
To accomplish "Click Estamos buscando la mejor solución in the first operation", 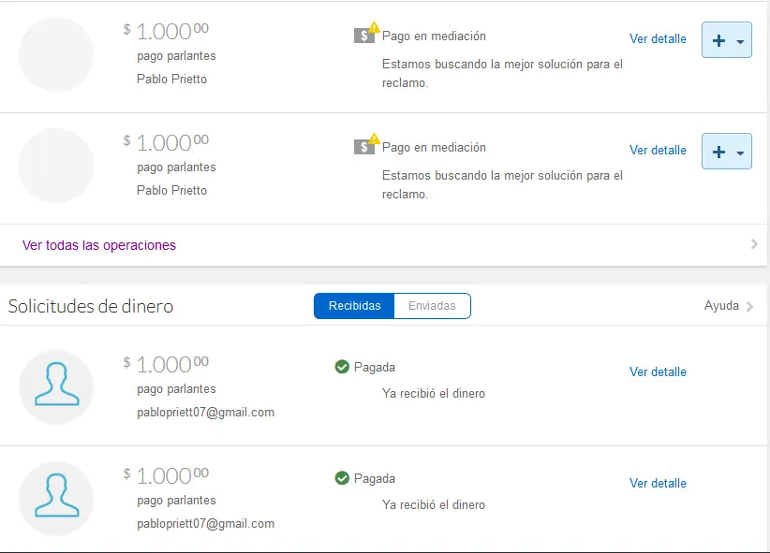I will [502, 74].
